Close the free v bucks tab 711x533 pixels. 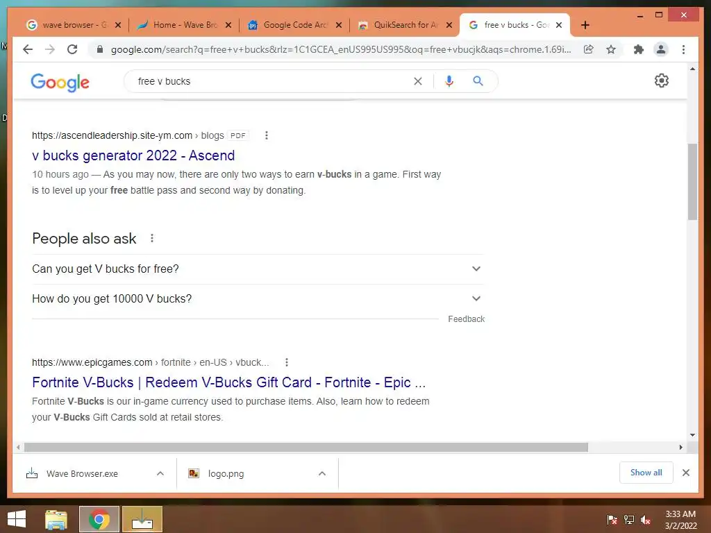(559, 25)
